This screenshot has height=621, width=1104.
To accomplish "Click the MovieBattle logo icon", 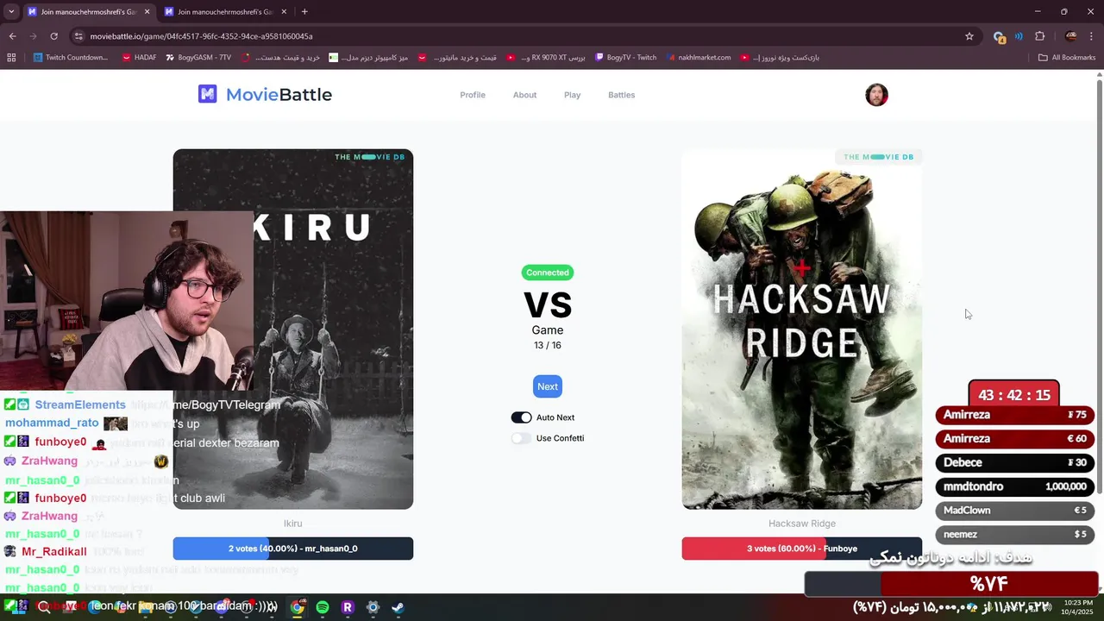I will (207, 94).
